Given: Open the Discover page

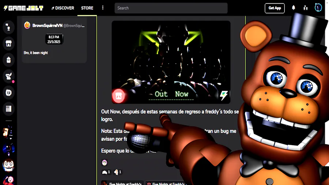Looking at the screenshot, I should 63,8.
